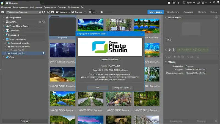This screenshot has width=220, height=124.
Task: Switch to the Редактор tab
Action: (188, 12)
